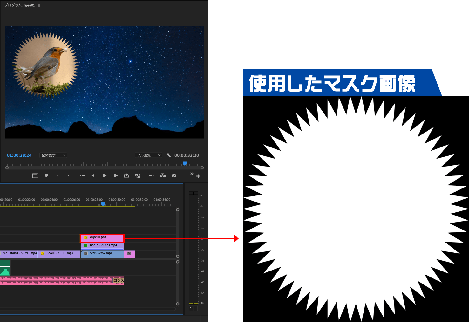This screenshot has width=469, height=322.
Task: Toggle the safe margins button
Action: pos(35,175)
